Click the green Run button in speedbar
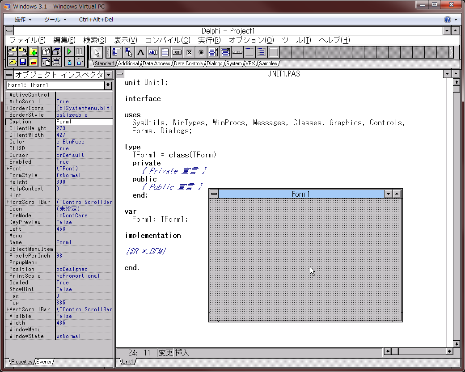This screenshot has height=372, width=465. point(69,52)
